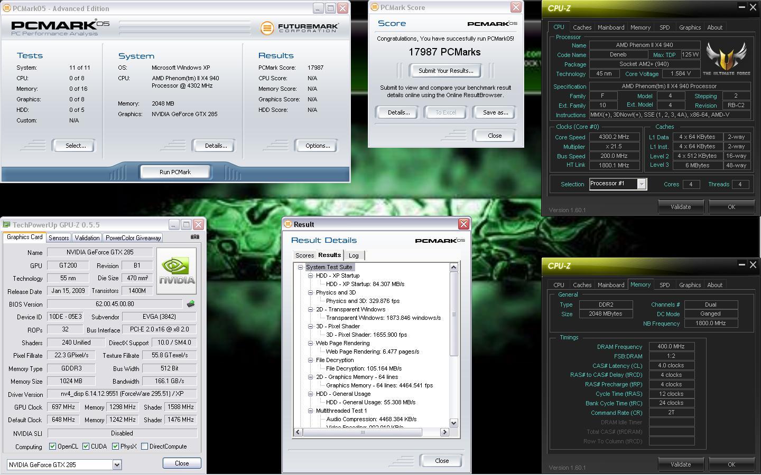
Task: Click scroll down arrow in Result tree
Action: click(x=453, y=423)
